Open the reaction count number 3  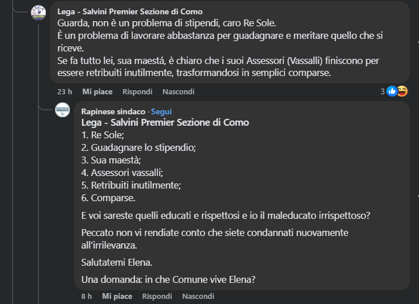[x=382, y=91]
